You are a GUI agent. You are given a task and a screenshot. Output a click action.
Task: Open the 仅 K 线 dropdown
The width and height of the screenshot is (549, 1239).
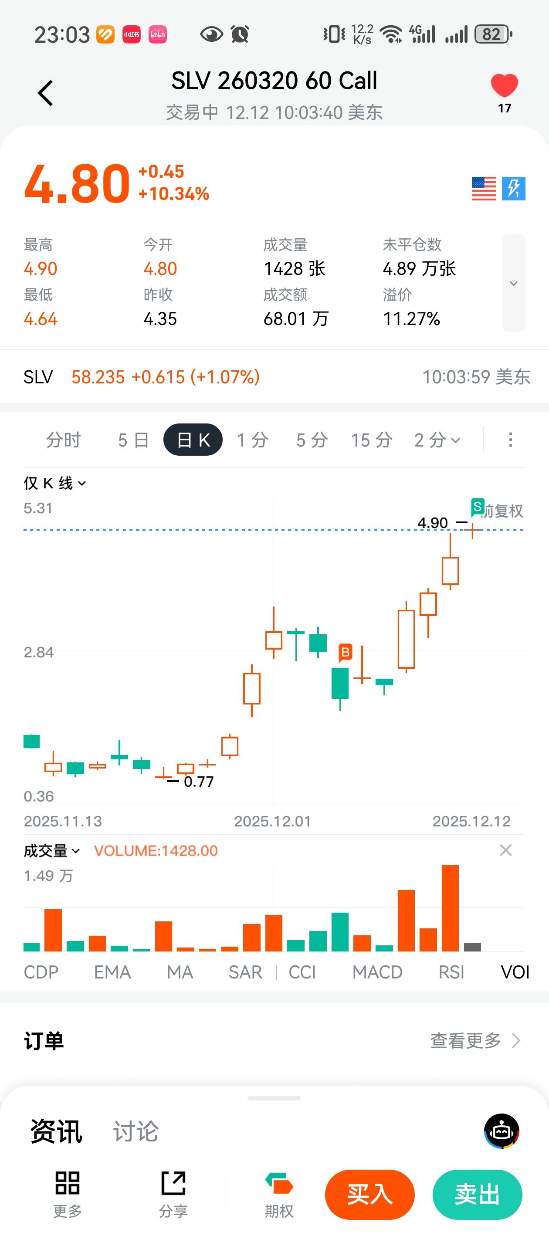click(55, 483)
